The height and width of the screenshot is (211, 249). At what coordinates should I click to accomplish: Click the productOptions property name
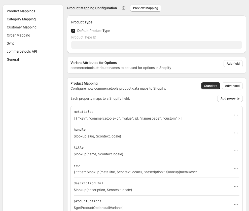tap(88, 201)
